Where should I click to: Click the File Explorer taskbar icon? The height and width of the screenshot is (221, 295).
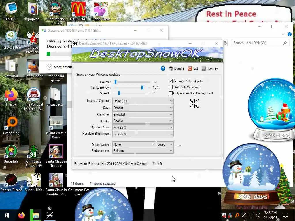35,215
